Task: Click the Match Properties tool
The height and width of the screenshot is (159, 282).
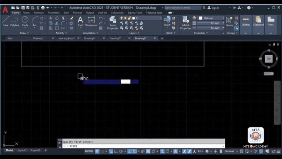Action: coord(186,23)
